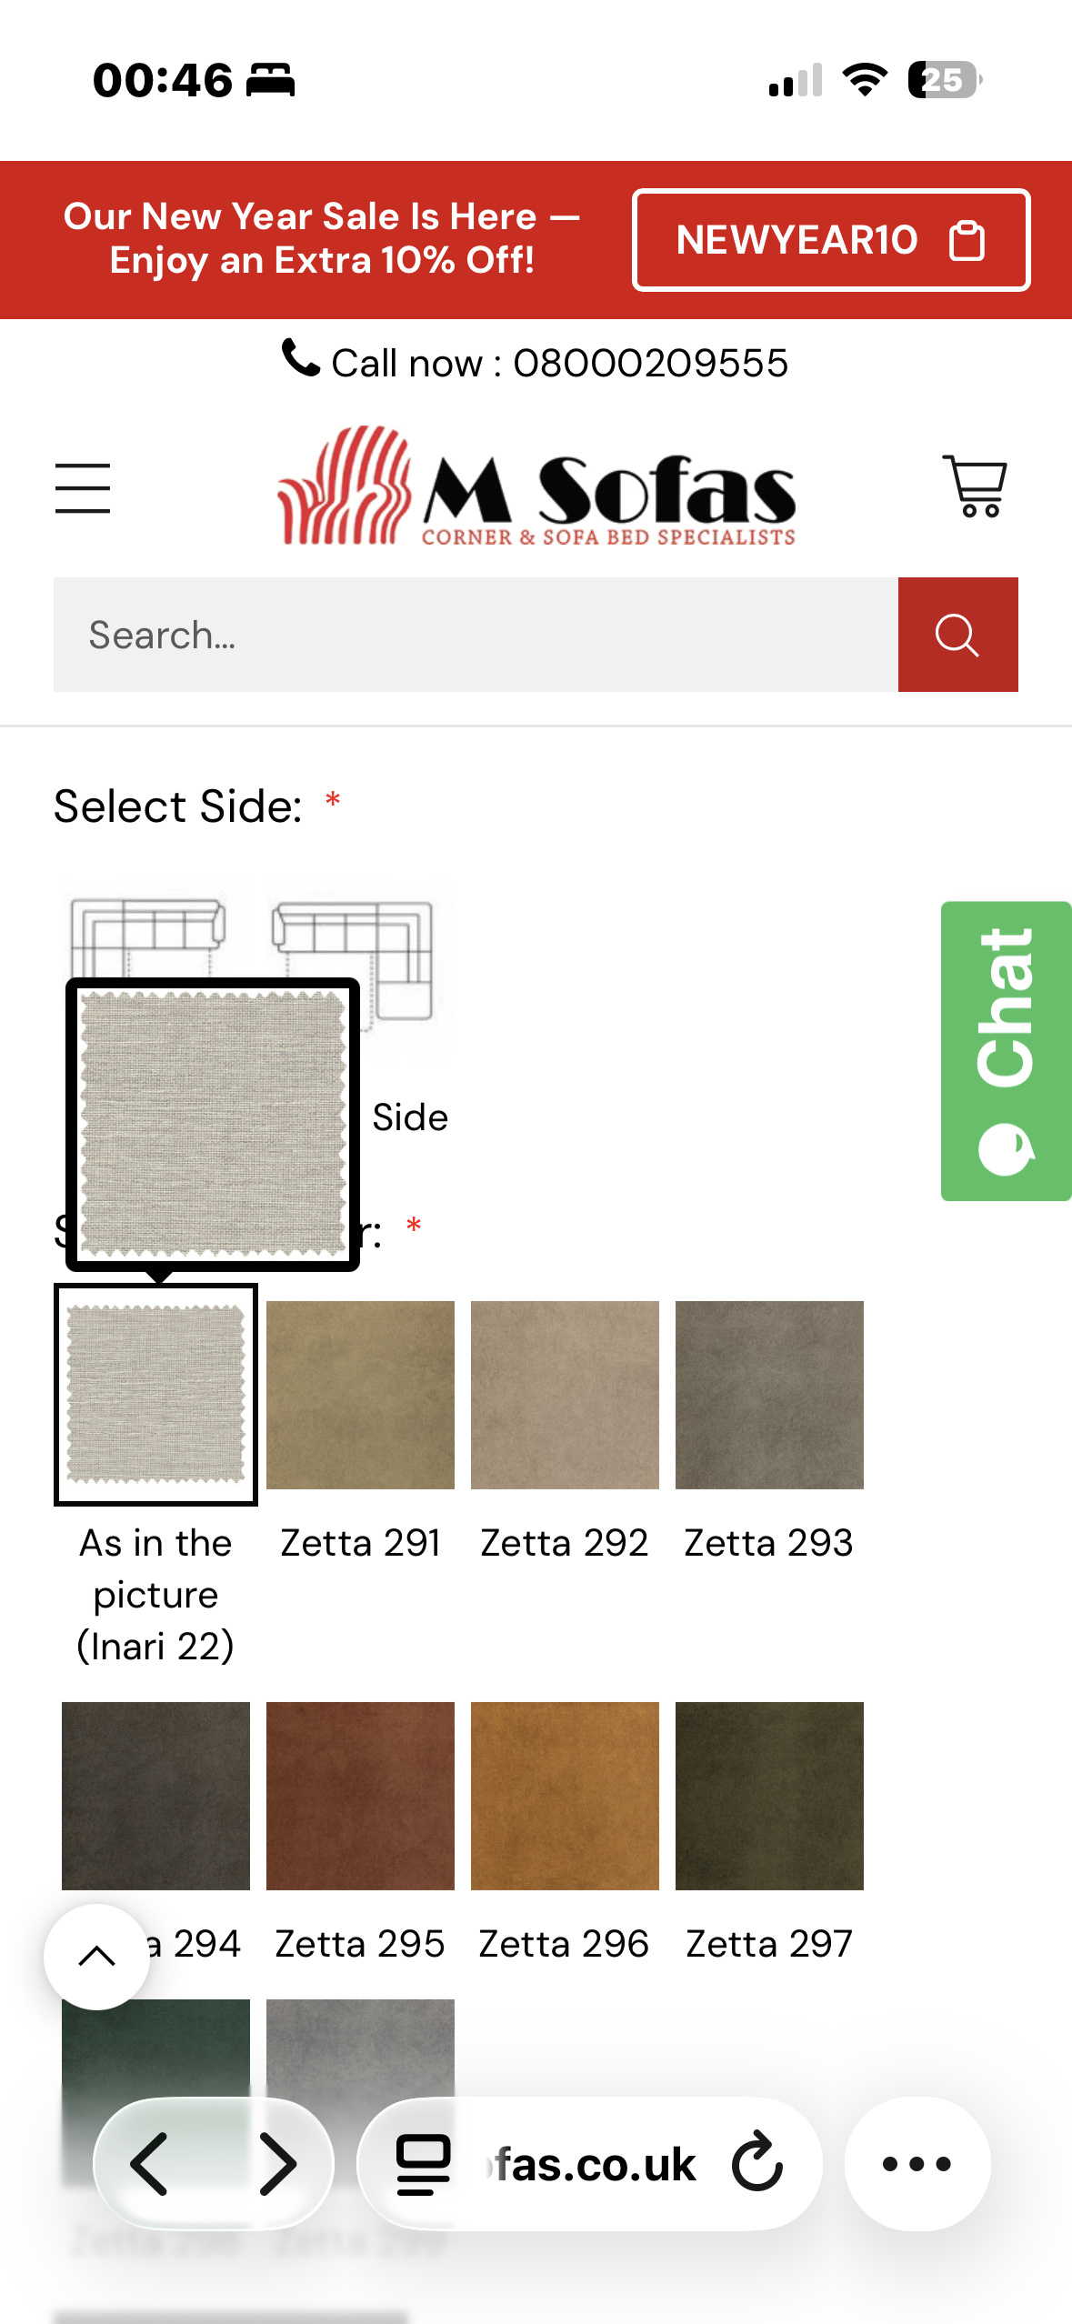The width and height of the screenshot is (1072, 2324).
Task: Choose the Zetta 292 colour swatch
Action: tap(565, 1395)
